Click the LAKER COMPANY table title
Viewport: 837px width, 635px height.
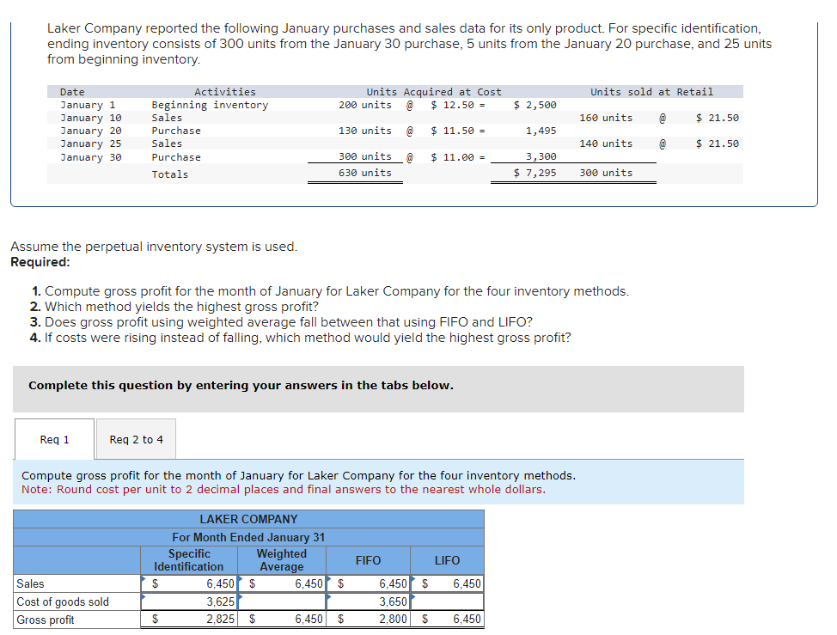click(x=248, y=519)
